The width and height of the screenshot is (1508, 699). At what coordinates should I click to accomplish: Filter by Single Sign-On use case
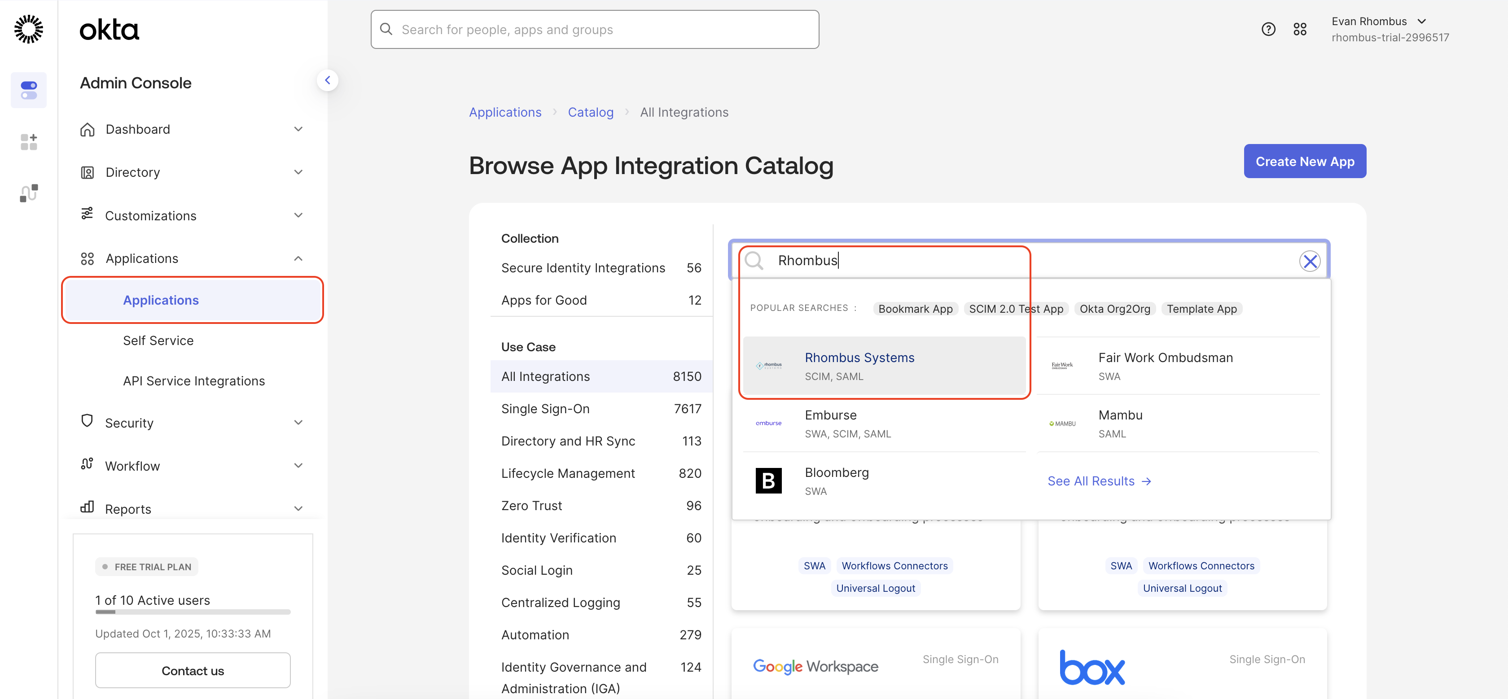pyautogui.click(x=601, y=409)
